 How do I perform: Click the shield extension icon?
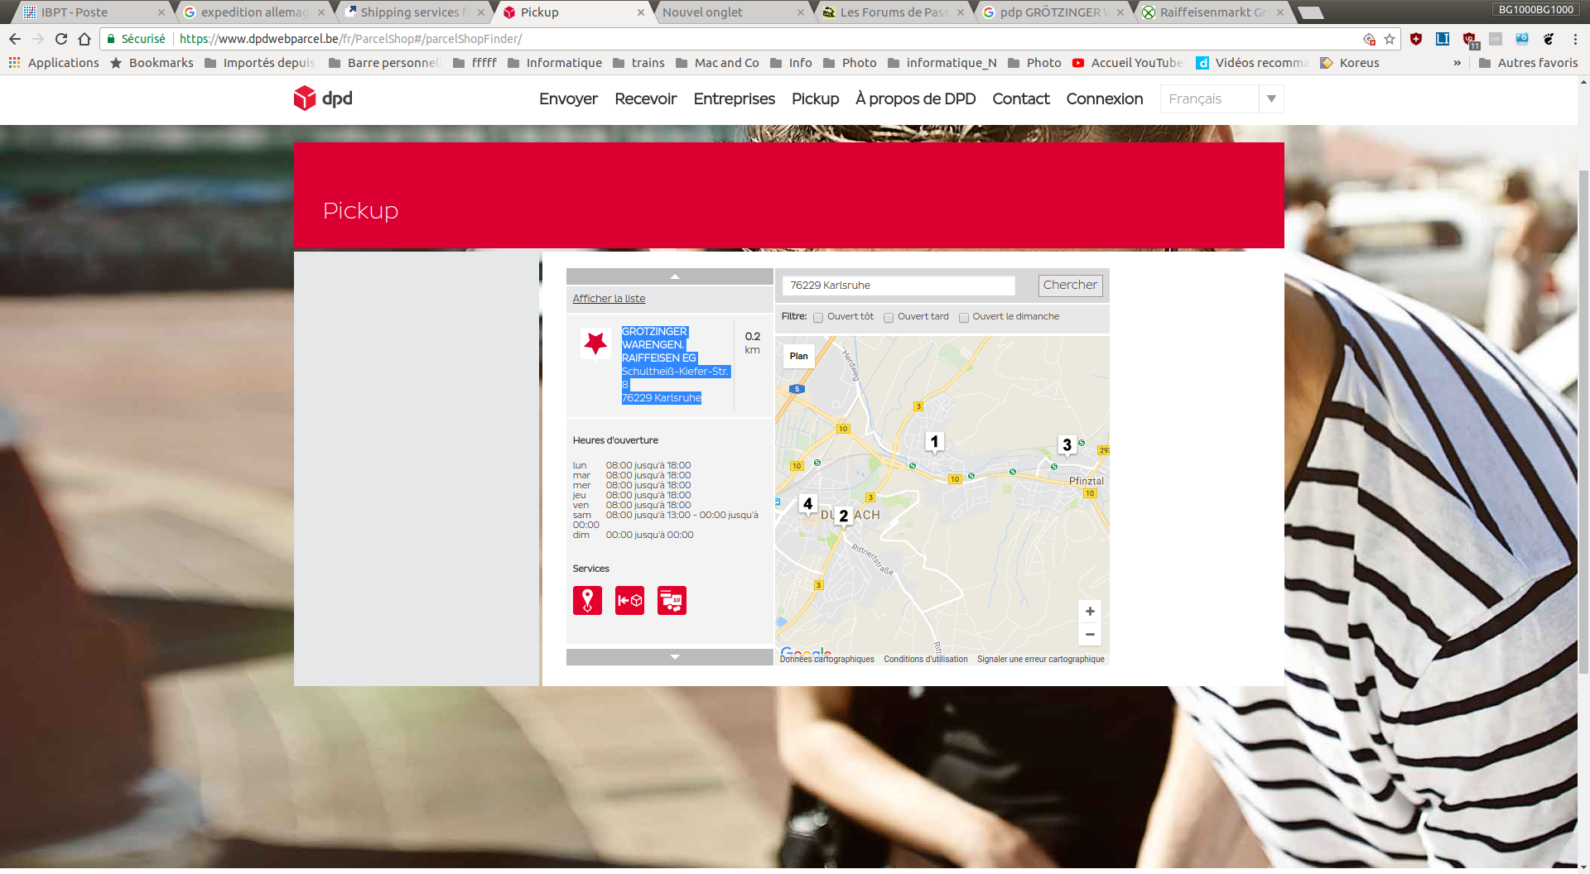coord(1416,39)
